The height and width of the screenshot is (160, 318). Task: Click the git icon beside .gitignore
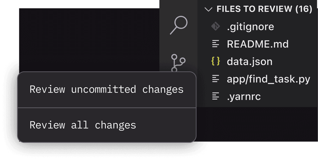point(215,27)
